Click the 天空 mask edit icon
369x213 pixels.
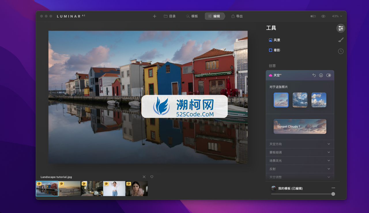[x=321, y=75]
